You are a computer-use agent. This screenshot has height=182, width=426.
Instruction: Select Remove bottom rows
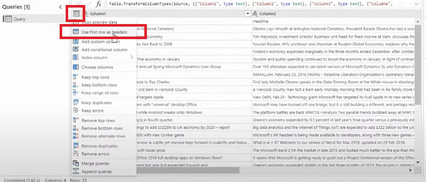(102, 128)
